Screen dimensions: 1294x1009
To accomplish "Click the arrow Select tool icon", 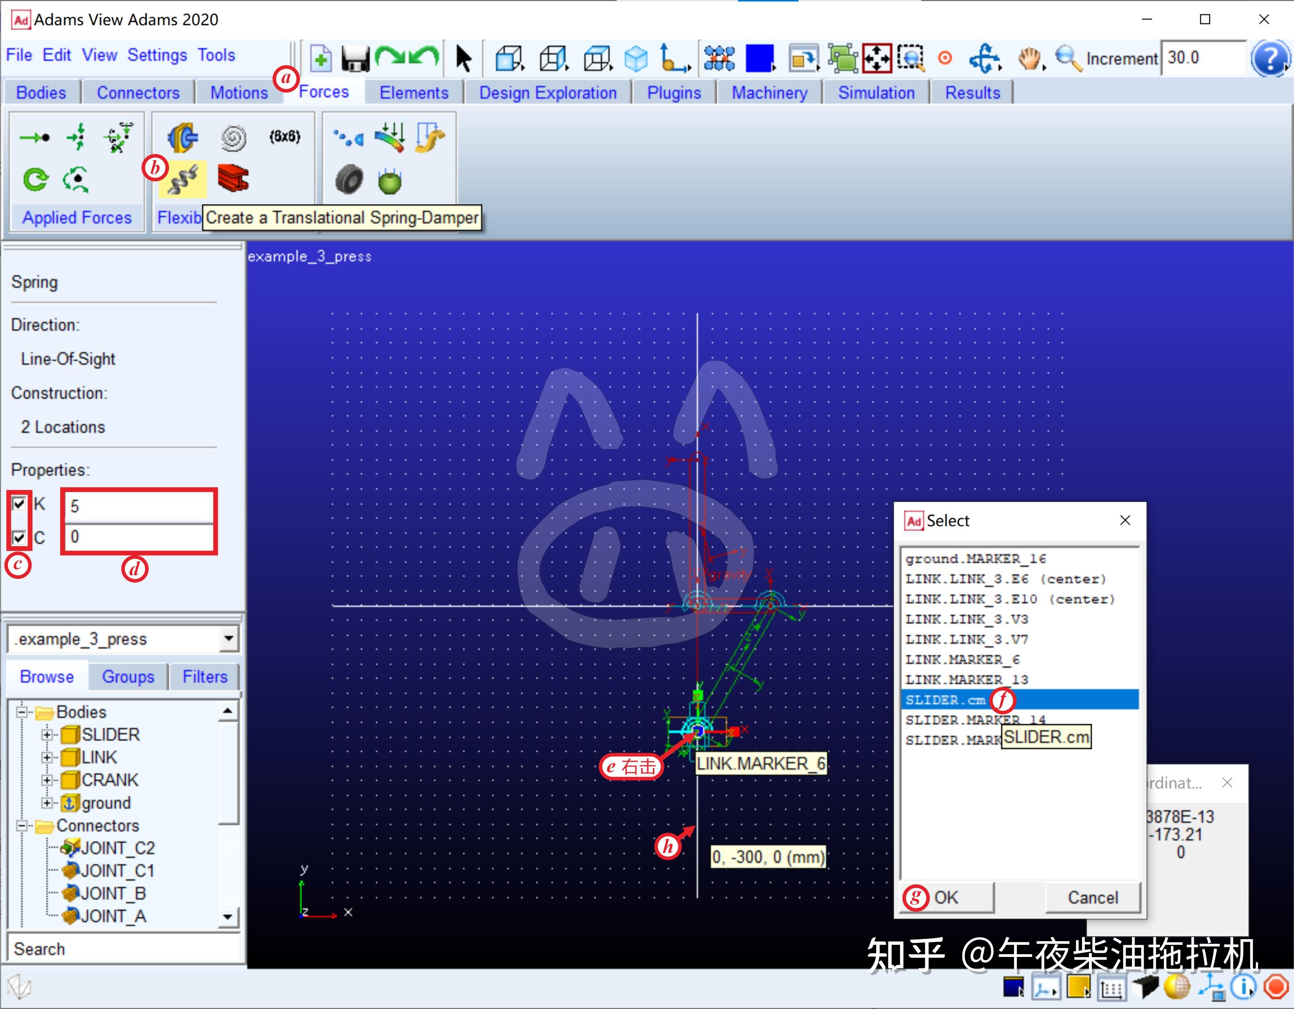I will [x=463, y=59].
